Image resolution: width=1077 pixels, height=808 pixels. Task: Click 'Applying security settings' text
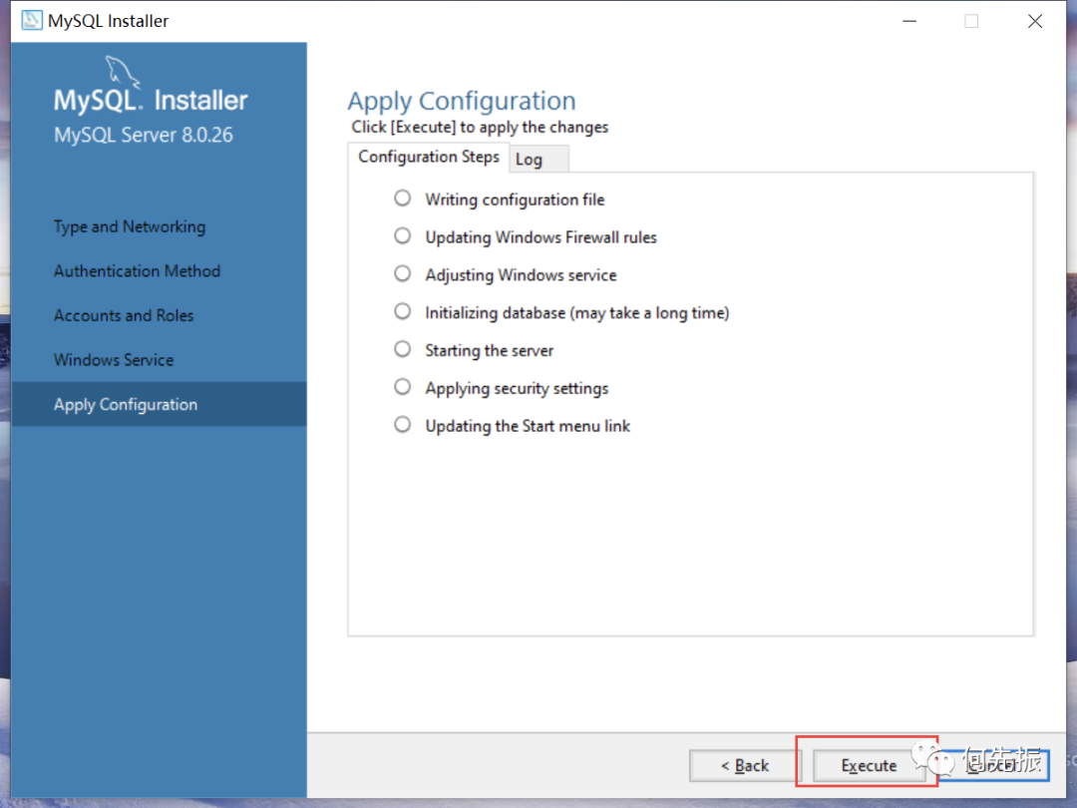point(518,389)
